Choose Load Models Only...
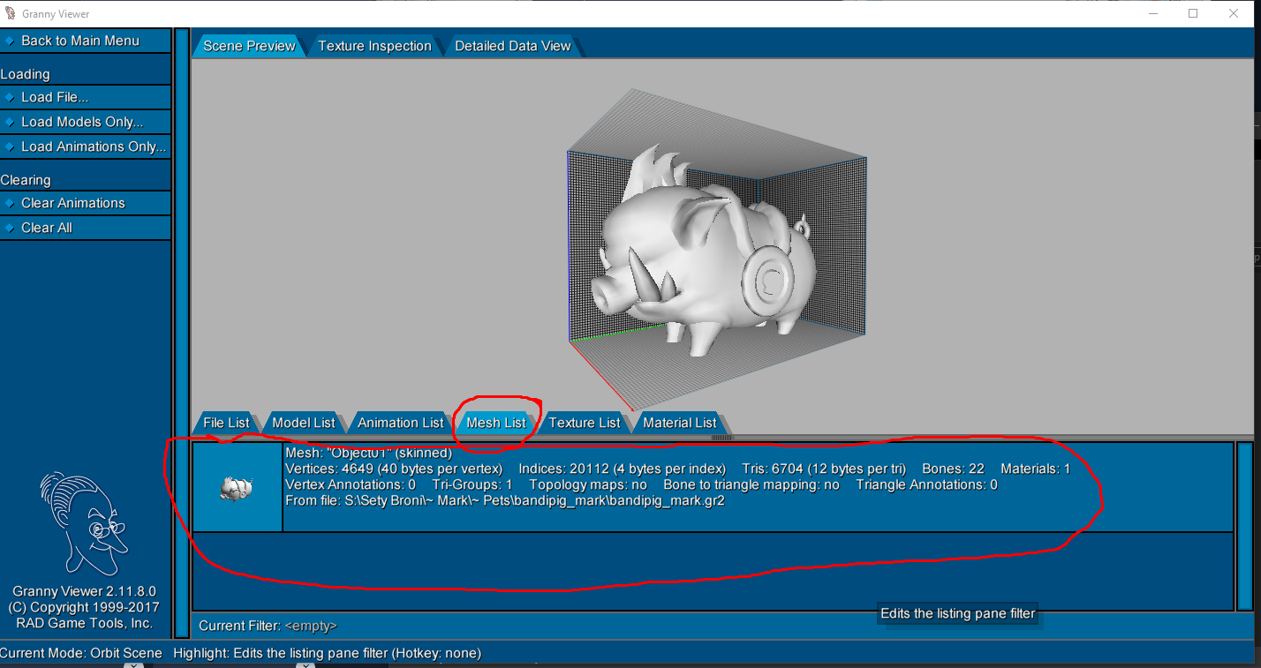1261x668 pixels. click(x=85, y=122)
